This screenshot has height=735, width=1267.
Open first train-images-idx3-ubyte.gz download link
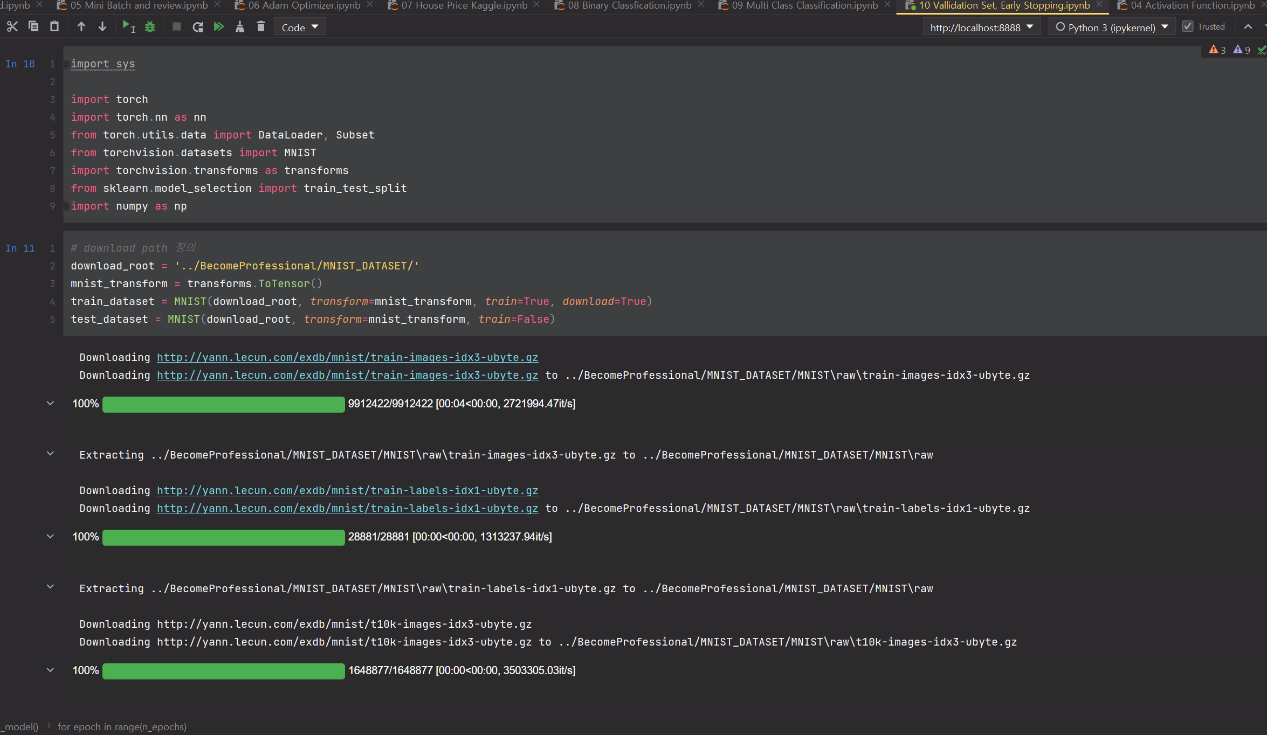[x=347, y=357]
